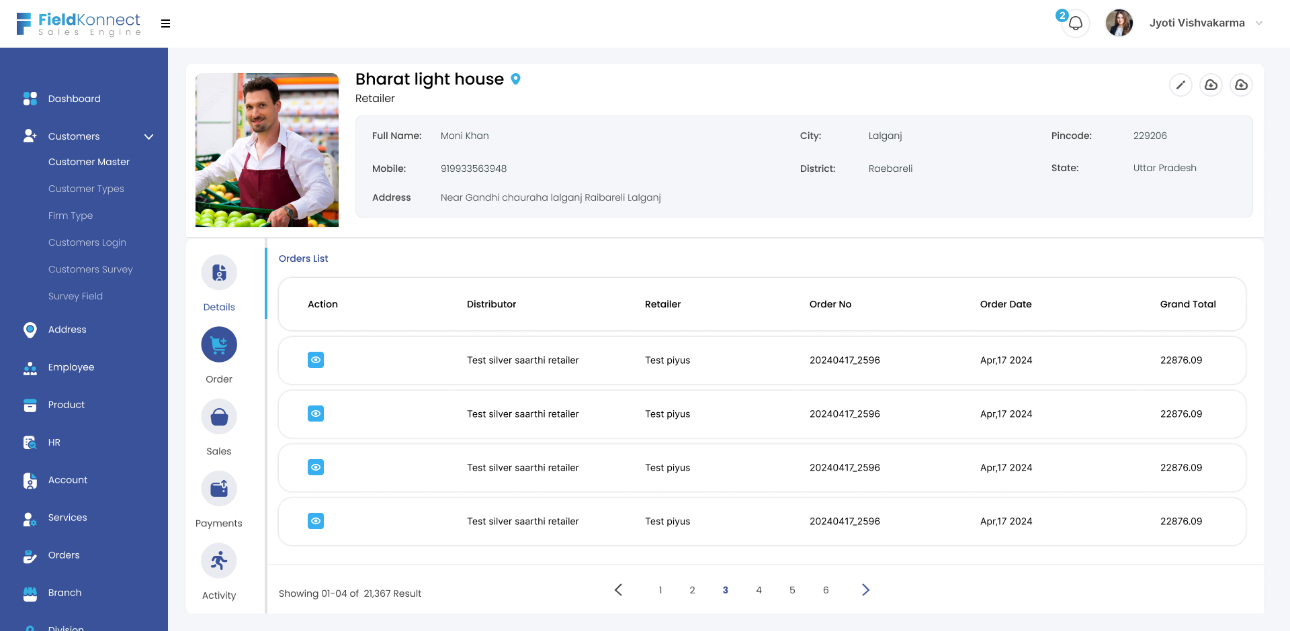Click the FieldKonnect logo
The width and height of the screenshot is (1290, 631).
tap(79, 23)
